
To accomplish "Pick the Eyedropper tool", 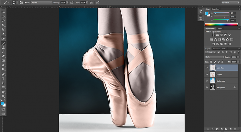I will (3, 34).
